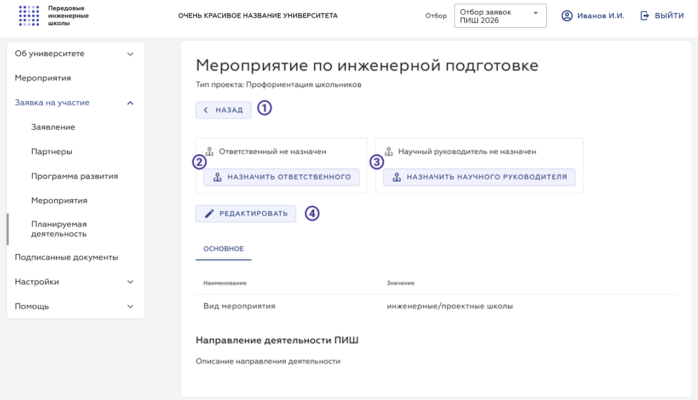Viewport: 698px width, 400px height.
Task: Open Партнеры submenu item
Action: click(51, 152)
